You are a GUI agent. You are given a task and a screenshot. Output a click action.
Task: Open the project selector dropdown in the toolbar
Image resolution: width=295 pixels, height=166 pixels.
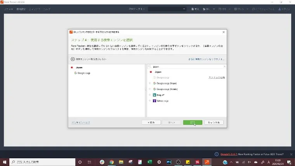[x=167, y=9]
